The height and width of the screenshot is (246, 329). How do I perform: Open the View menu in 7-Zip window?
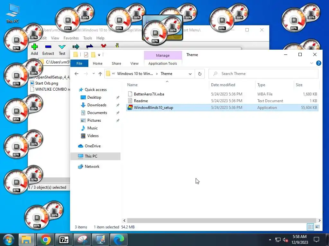coord(55,38)
